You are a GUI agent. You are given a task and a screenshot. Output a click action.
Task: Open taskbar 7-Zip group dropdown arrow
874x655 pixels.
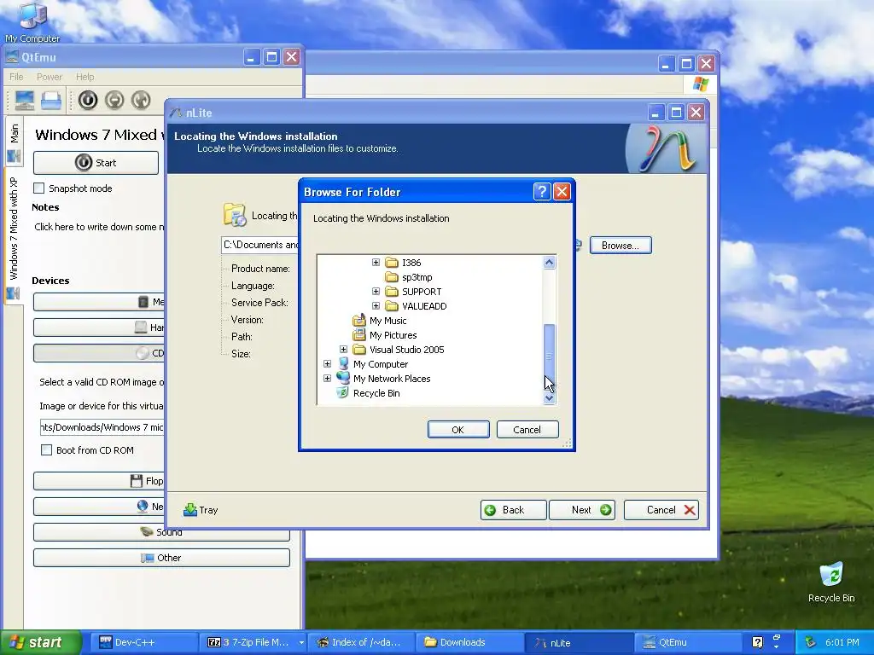coord(301,643)
